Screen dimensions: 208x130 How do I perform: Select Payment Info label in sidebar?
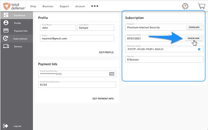pos(21,31)
